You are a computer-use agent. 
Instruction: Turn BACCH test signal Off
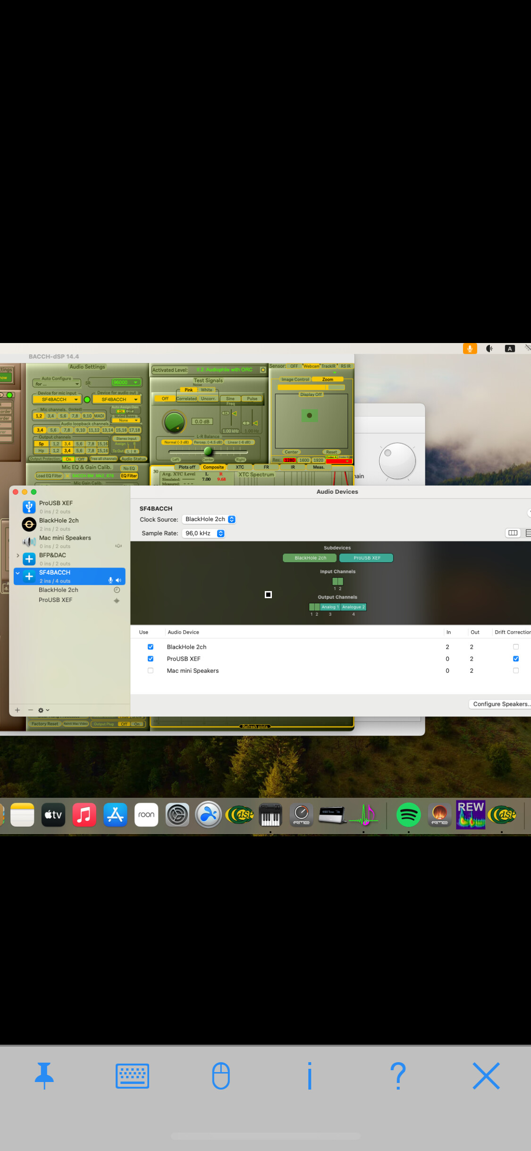pyautogui.click(x=165, y=398)
